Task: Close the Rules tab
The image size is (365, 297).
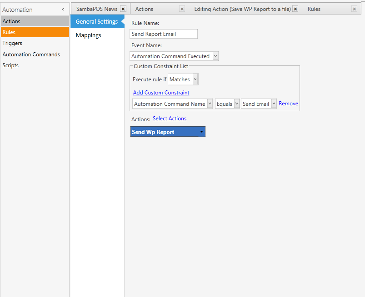Action: point(355,9)
